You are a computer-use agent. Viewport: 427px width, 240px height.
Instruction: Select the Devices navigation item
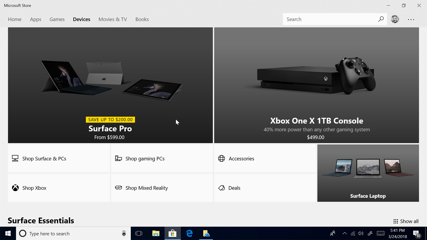(81, 19)
